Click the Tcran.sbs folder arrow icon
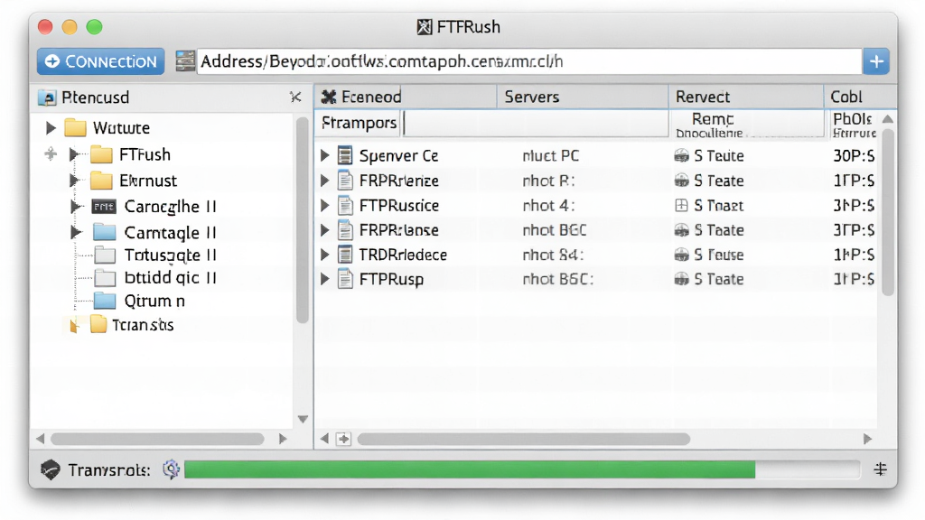This screenshot has height=520, width=925. 74,325
